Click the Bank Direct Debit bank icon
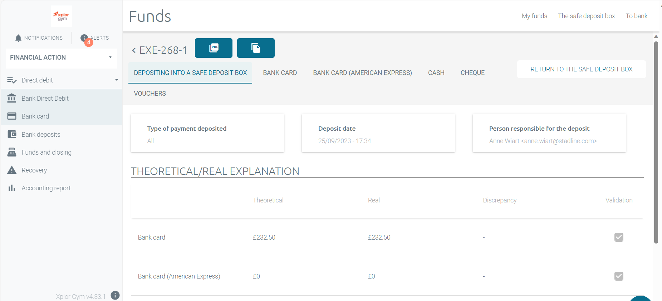The image size is (662, 301). point(12,98)
